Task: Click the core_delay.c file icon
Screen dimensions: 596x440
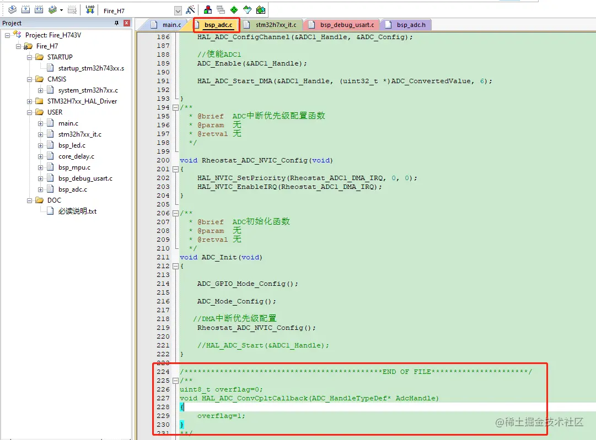Action: coord(50,156)
